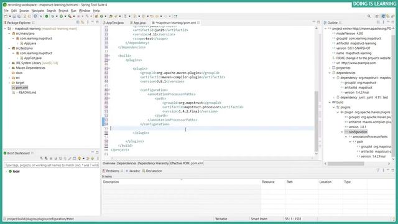Click the Boot Dashboard filter text field
This screenshot has width=398, height=224.
[51, 165]
